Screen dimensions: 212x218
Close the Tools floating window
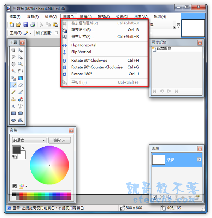coord(22,43)
